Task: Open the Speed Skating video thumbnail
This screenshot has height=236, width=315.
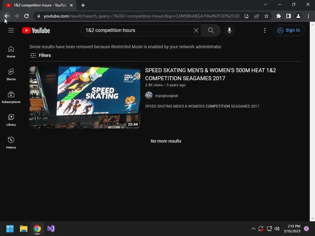Action: pos(85,97)
